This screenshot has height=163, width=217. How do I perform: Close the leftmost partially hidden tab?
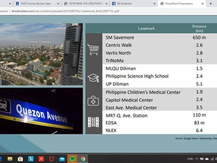(10, 4)
